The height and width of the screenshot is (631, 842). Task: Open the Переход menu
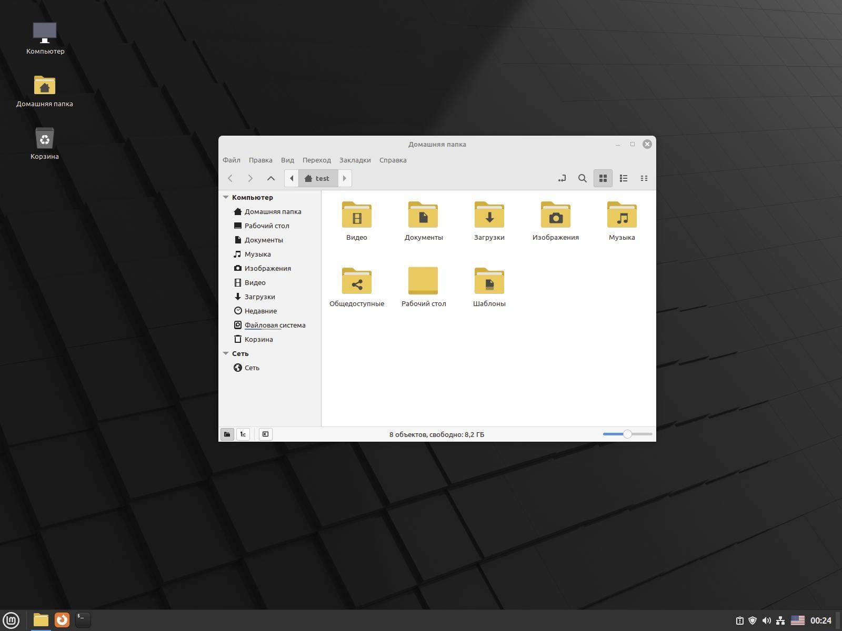(x=317, y=160)
